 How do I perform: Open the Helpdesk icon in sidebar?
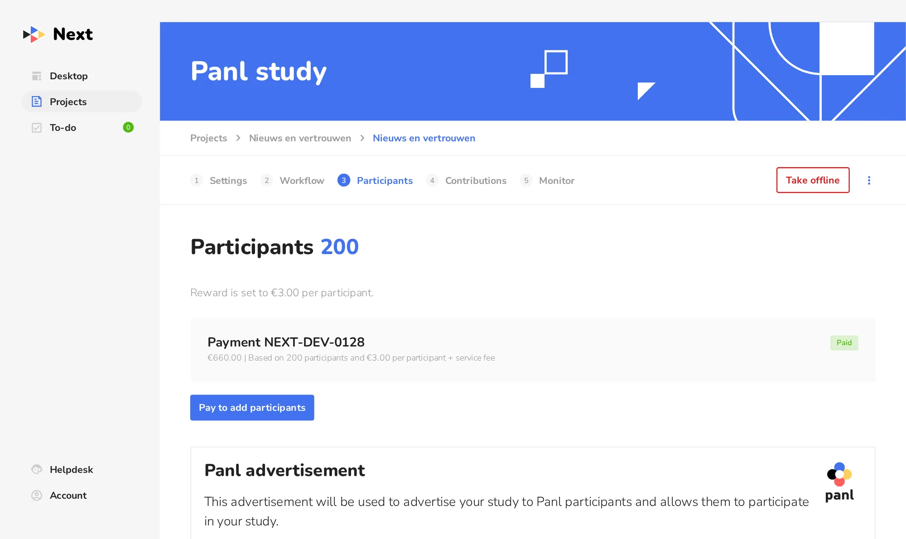click(37, 470)
